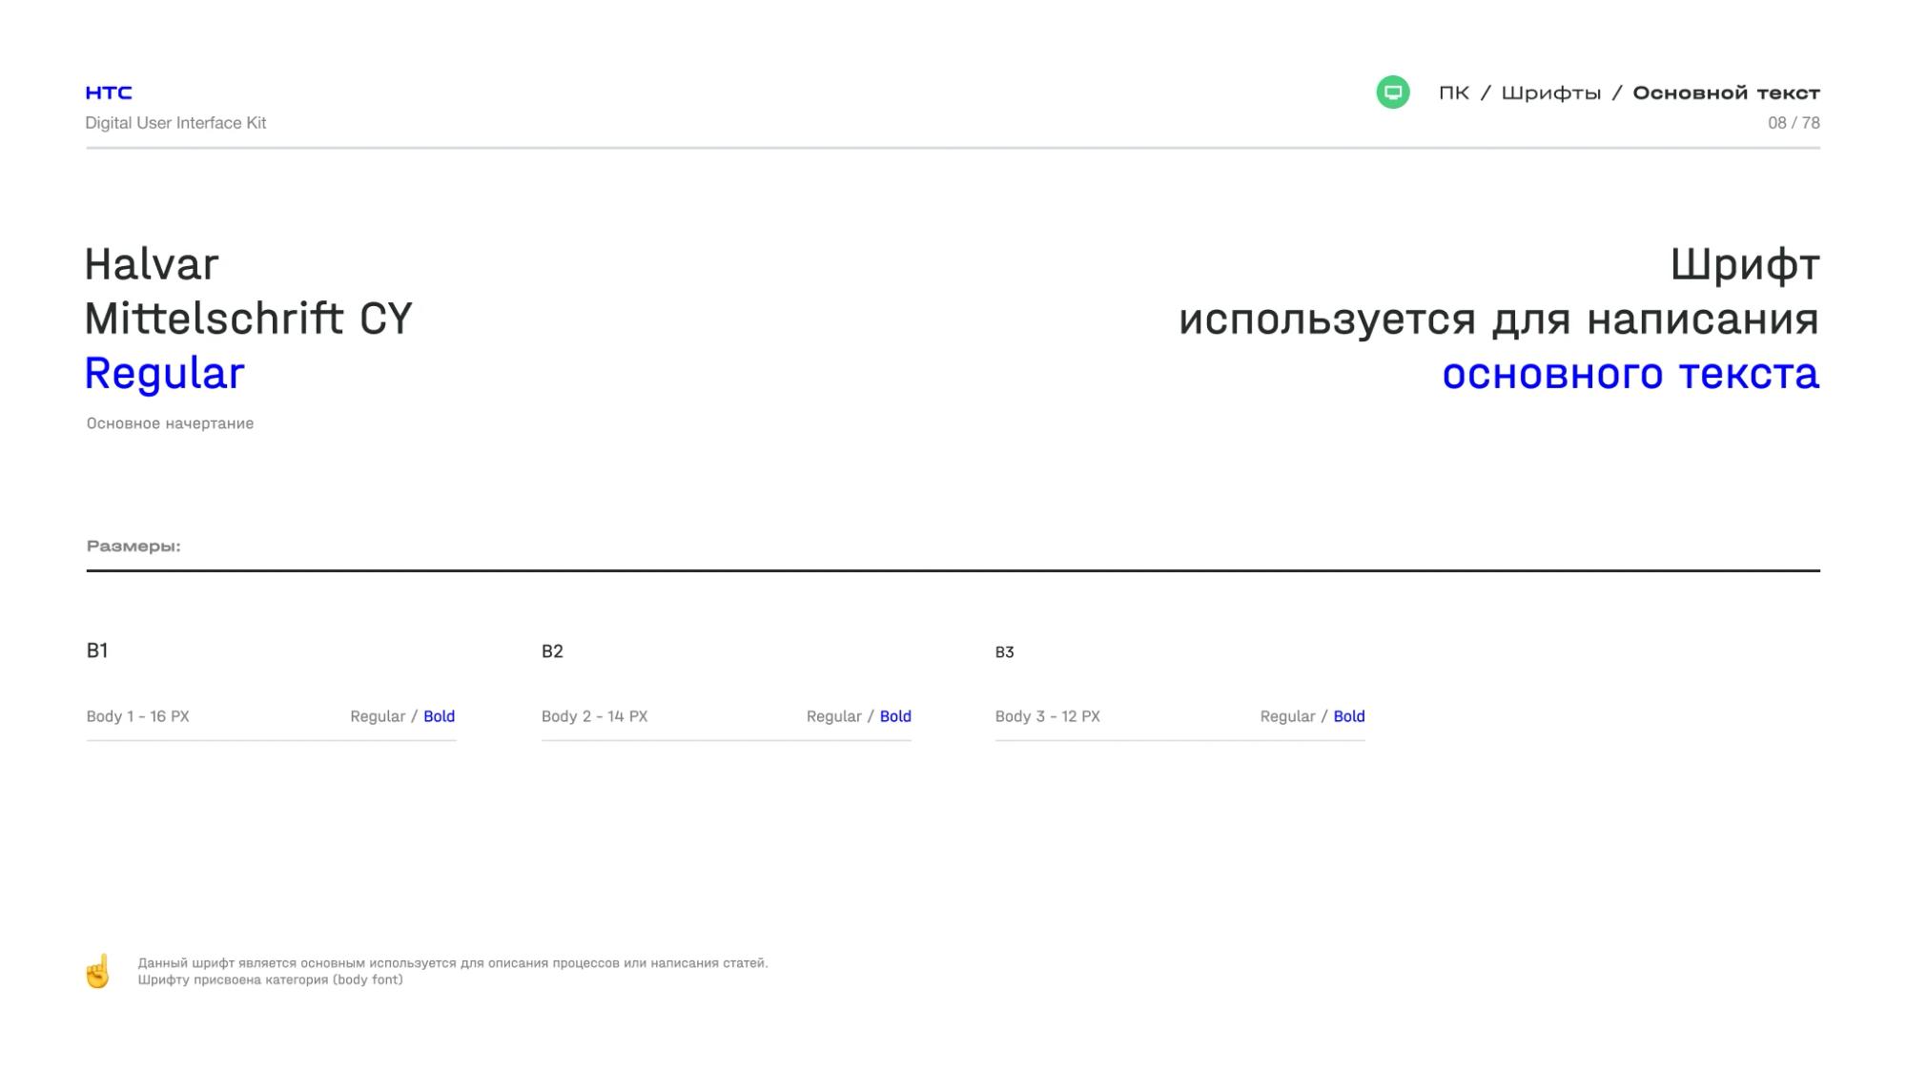Click Bold link under Body 3
Screen dimensions: 1907x1072
pos(1349,716)
